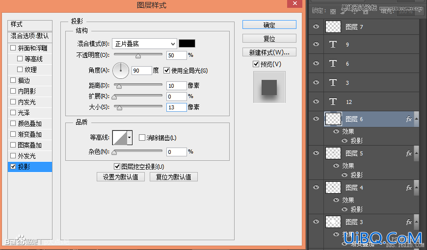Click the text layer T icon for 6
This screenshot has width=427, height=250.
(x=333, y=63)
